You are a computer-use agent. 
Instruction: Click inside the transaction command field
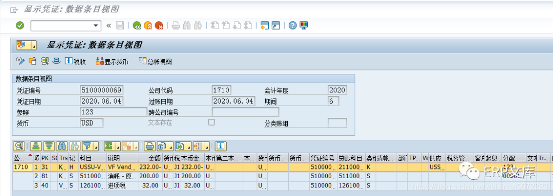(x=61, y=26)
